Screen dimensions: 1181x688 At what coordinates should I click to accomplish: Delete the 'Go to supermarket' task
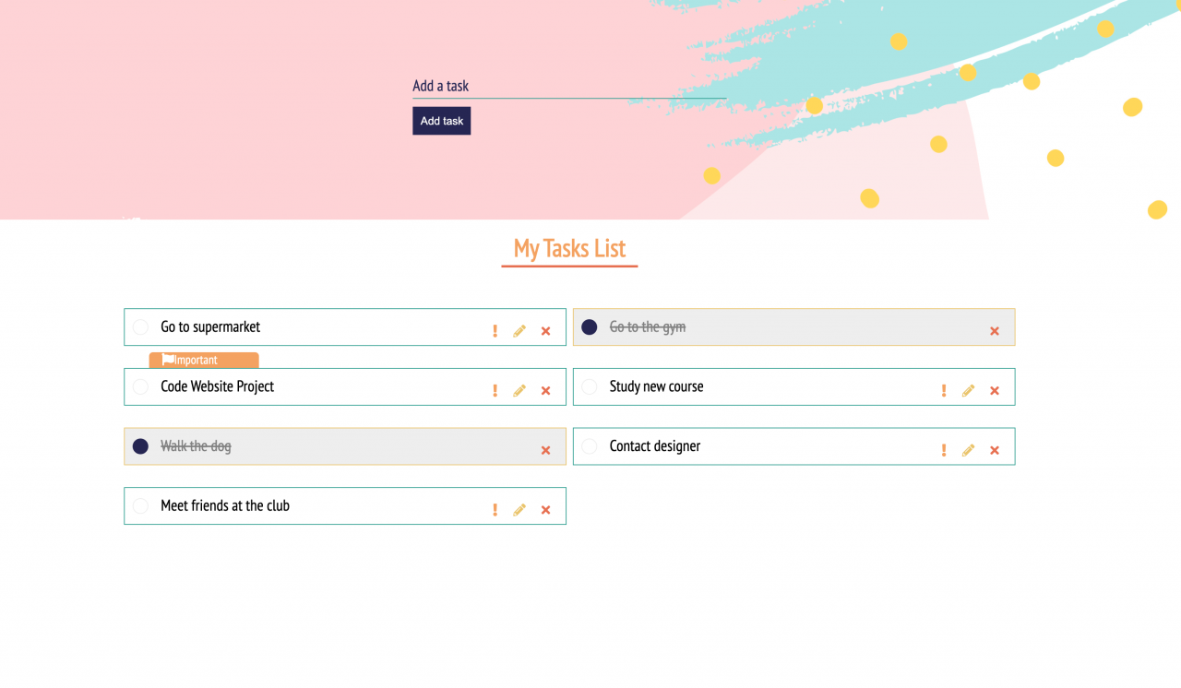pyautogui.click(x=545, y=331)
